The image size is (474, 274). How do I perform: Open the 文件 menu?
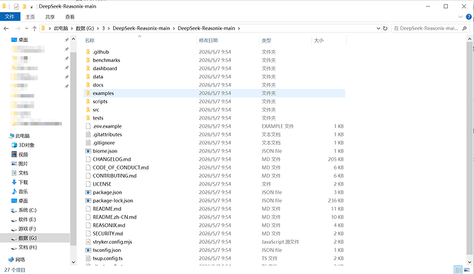click(10, 17)
